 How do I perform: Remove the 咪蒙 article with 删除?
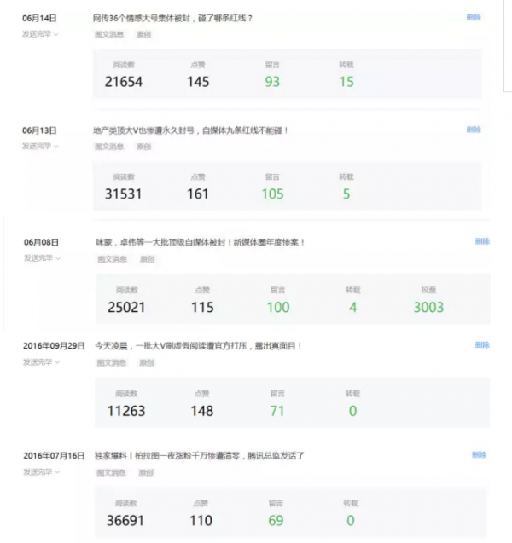pyautogui.click(x=482, y=241)
